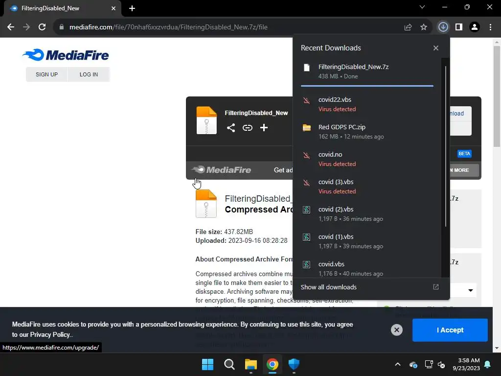501x376 pixels.
Task: Select the covid.no download entry
Action: coord(367,159)
